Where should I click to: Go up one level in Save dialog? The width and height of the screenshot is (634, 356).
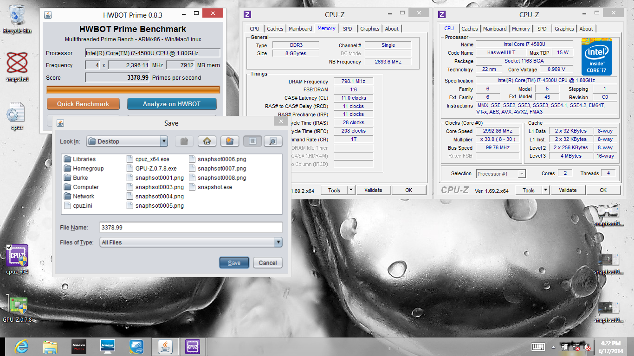point(184,141)
